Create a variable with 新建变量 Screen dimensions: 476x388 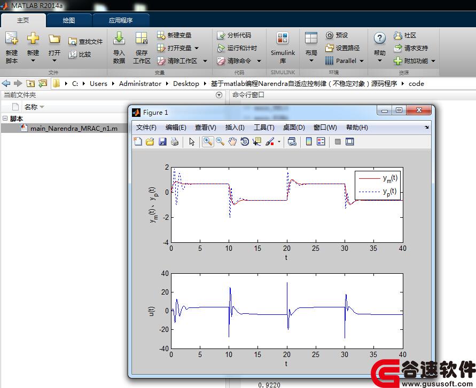click(174, 35)
